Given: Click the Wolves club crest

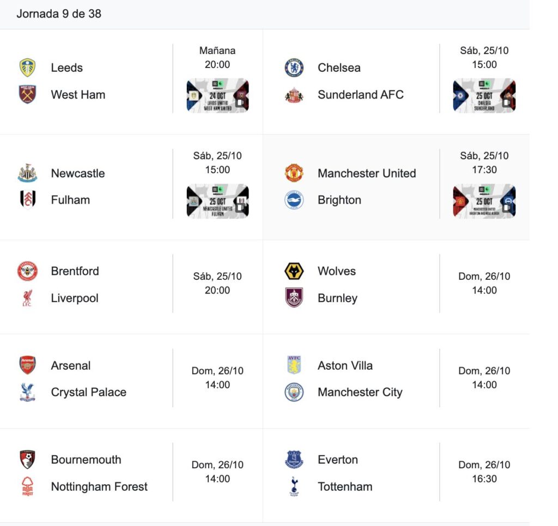Looking at the screenshot, I should click(x=294, y=271).
